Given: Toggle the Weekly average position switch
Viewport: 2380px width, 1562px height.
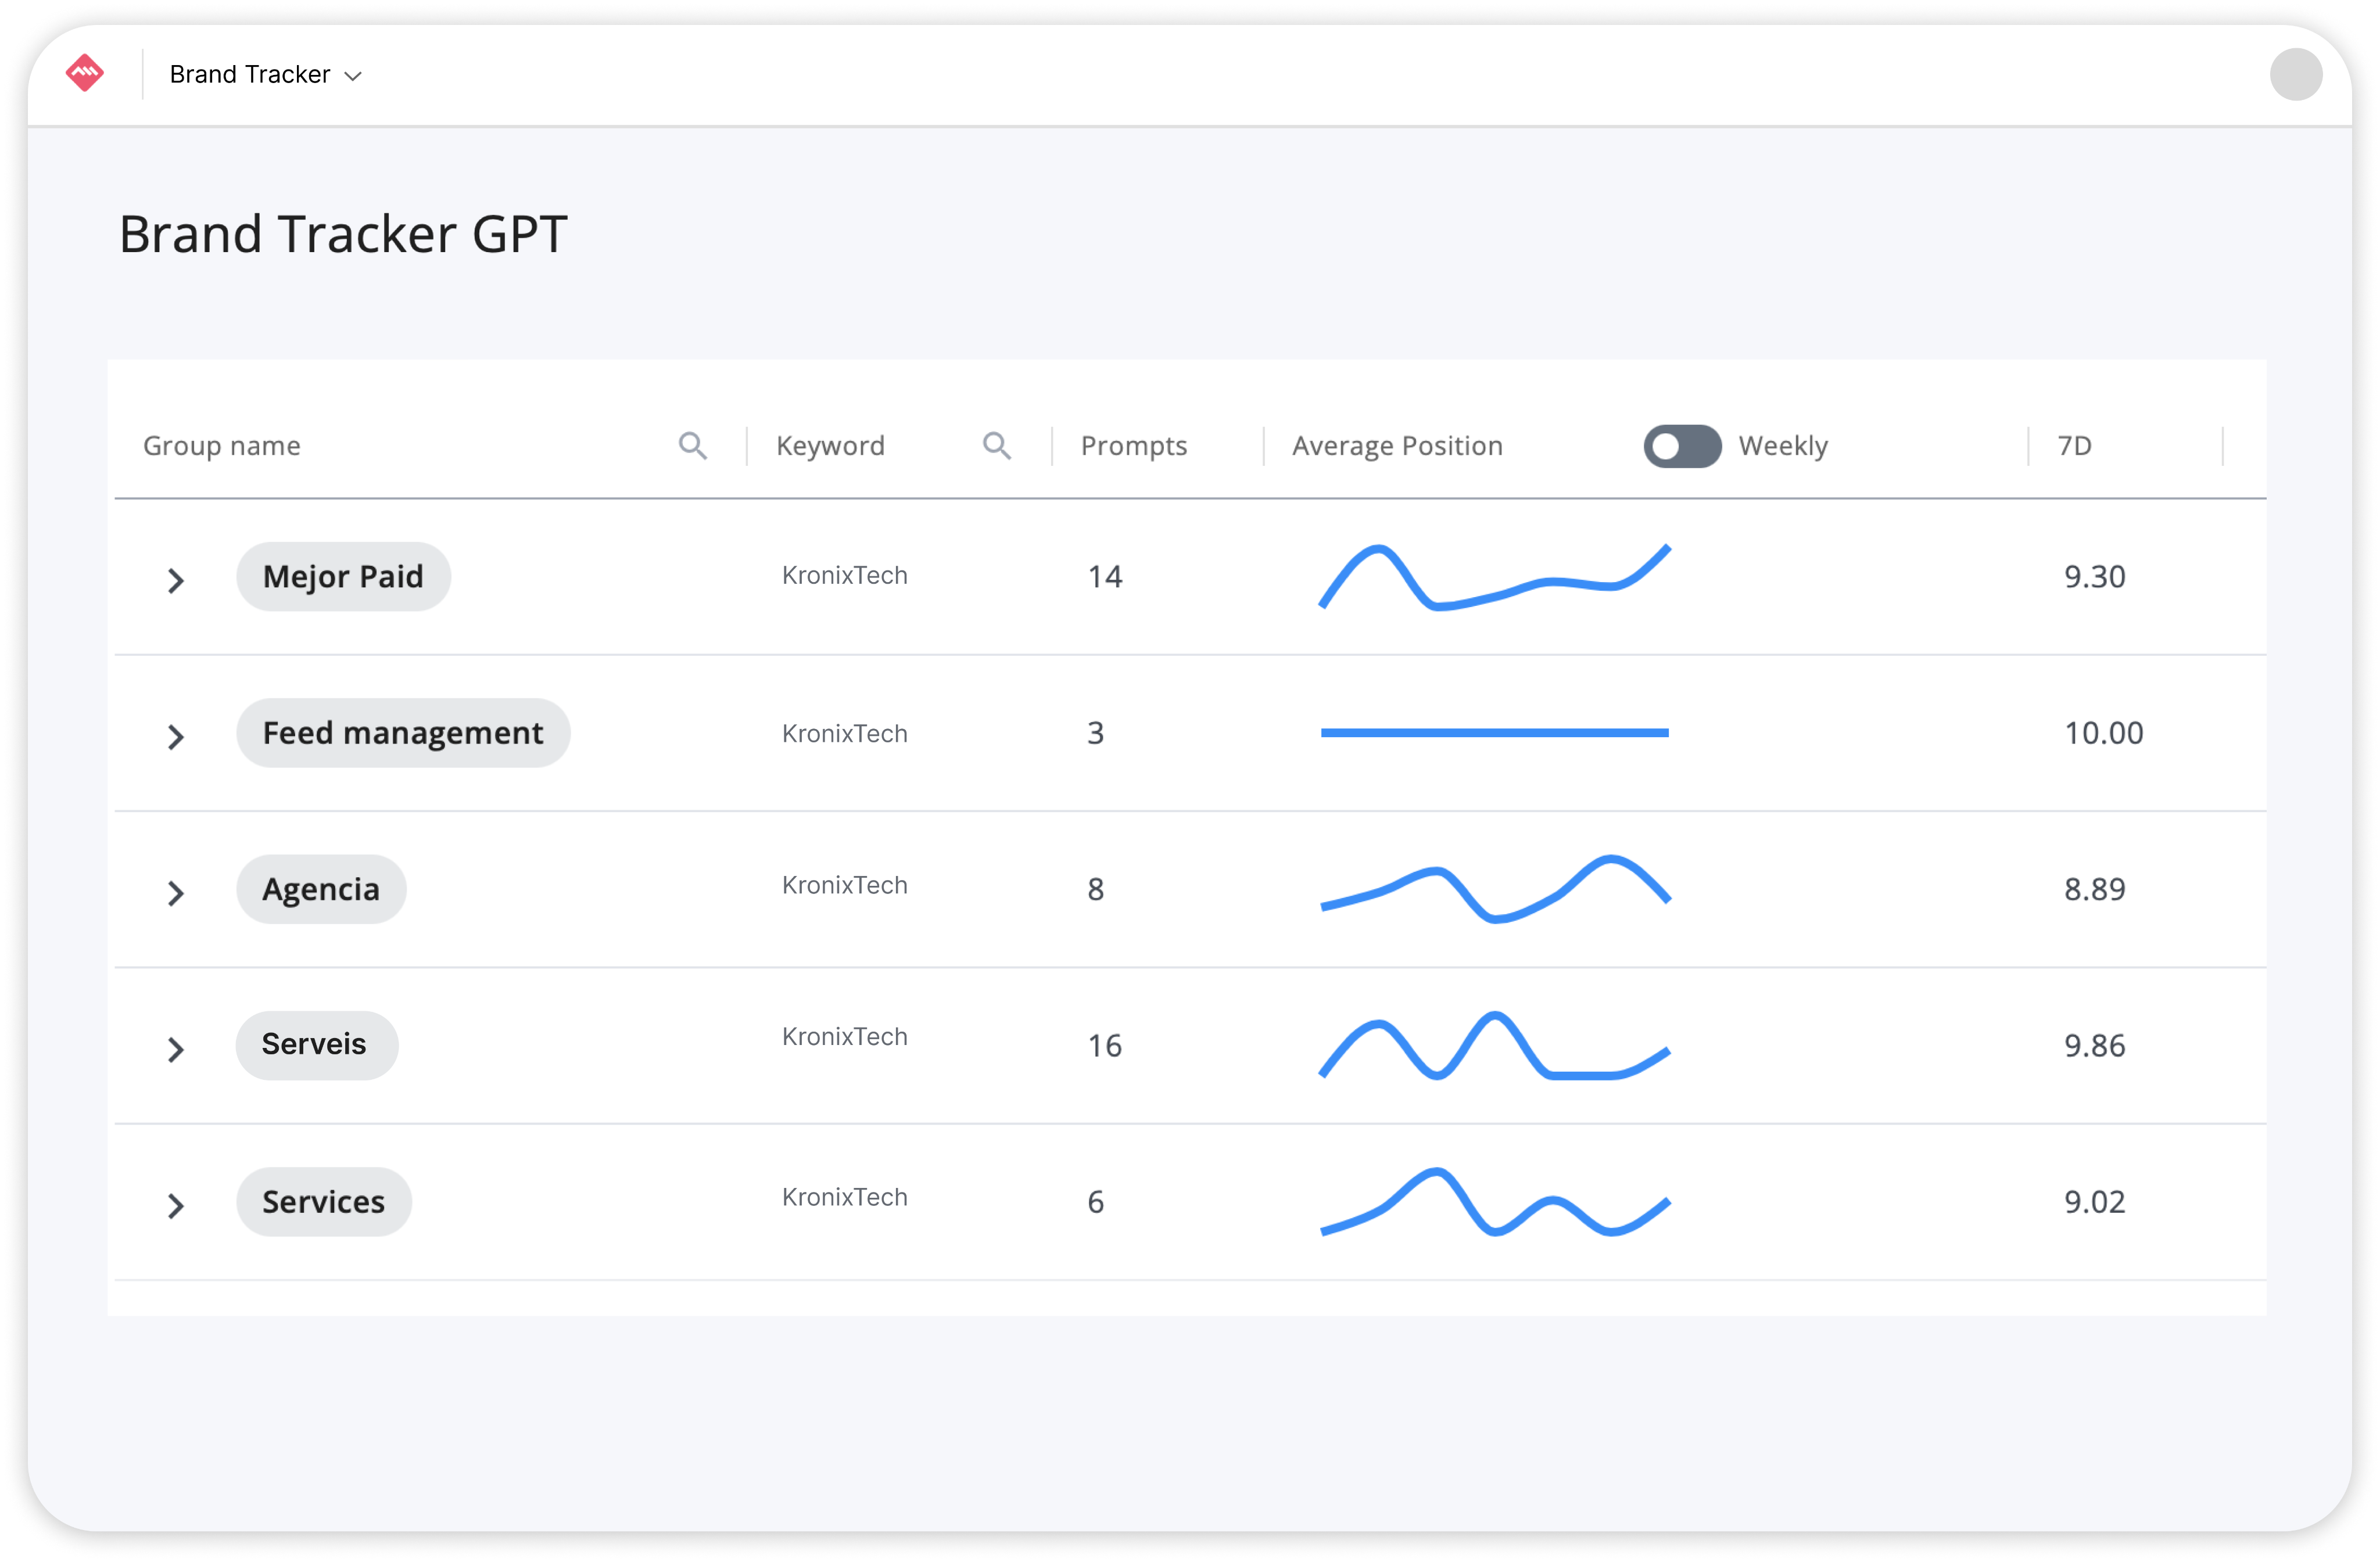Looking at the screenshot, I should [x=1682, y=446].
